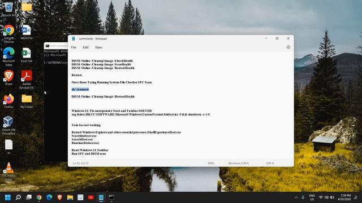The image size is (362, 203).
Task: Expand hidden system tray icons
Action: tap(296, 197)
